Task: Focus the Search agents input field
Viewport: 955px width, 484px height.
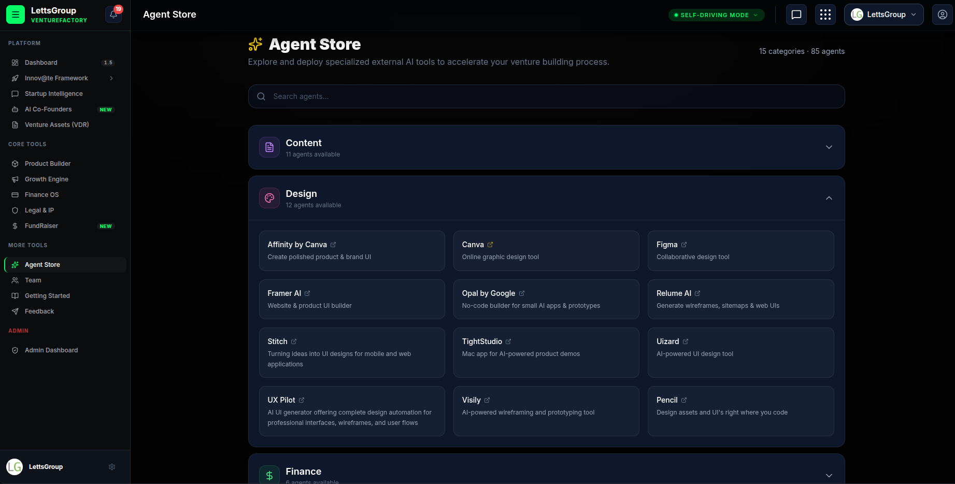Action: pos(546,96)
